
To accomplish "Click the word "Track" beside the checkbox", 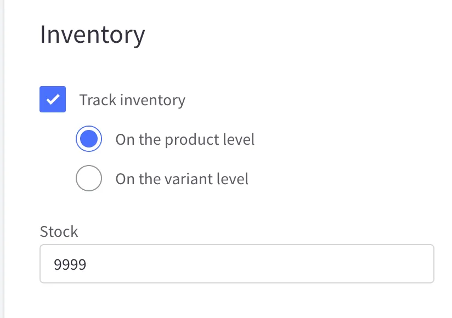I will 98,100.
